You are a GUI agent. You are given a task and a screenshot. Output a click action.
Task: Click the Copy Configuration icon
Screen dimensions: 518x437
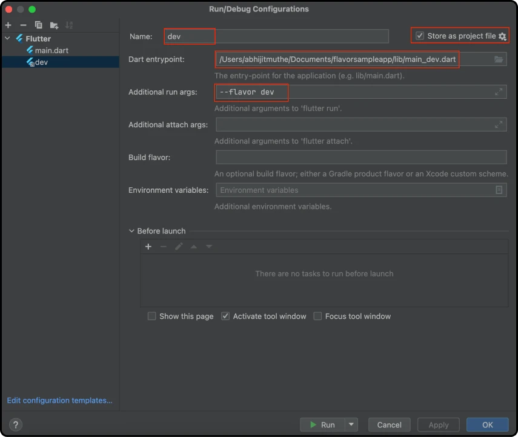tap(39, 25)
